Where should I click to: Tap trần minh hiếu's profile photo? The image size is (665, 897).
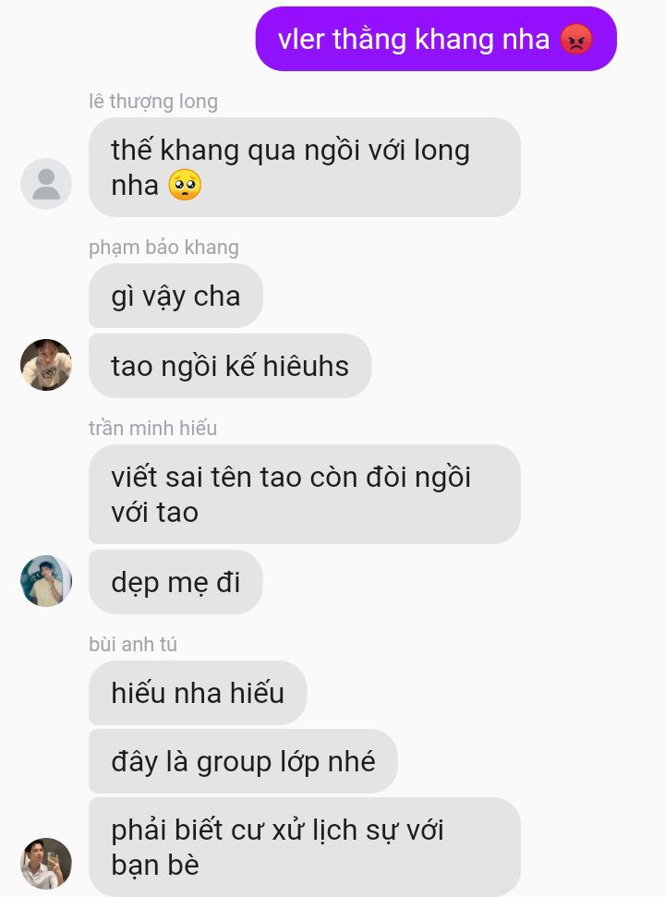[x=46, y=581]
